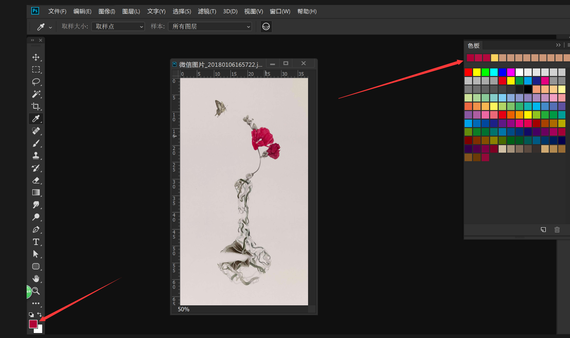The image size is (570, 338).
Task: Select the Move tool
Action: 36,57
